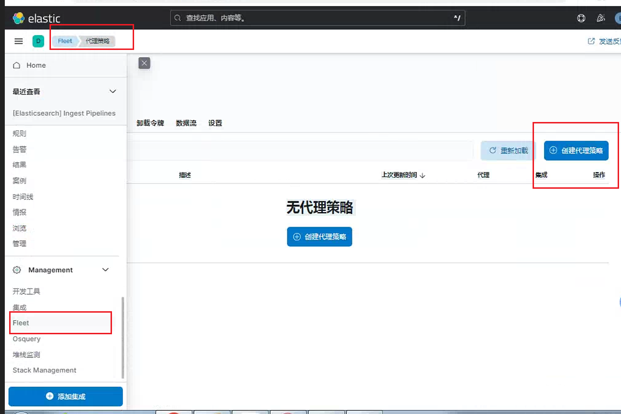
Task: Click the Fleet breadcrumb
Action: 65,41
